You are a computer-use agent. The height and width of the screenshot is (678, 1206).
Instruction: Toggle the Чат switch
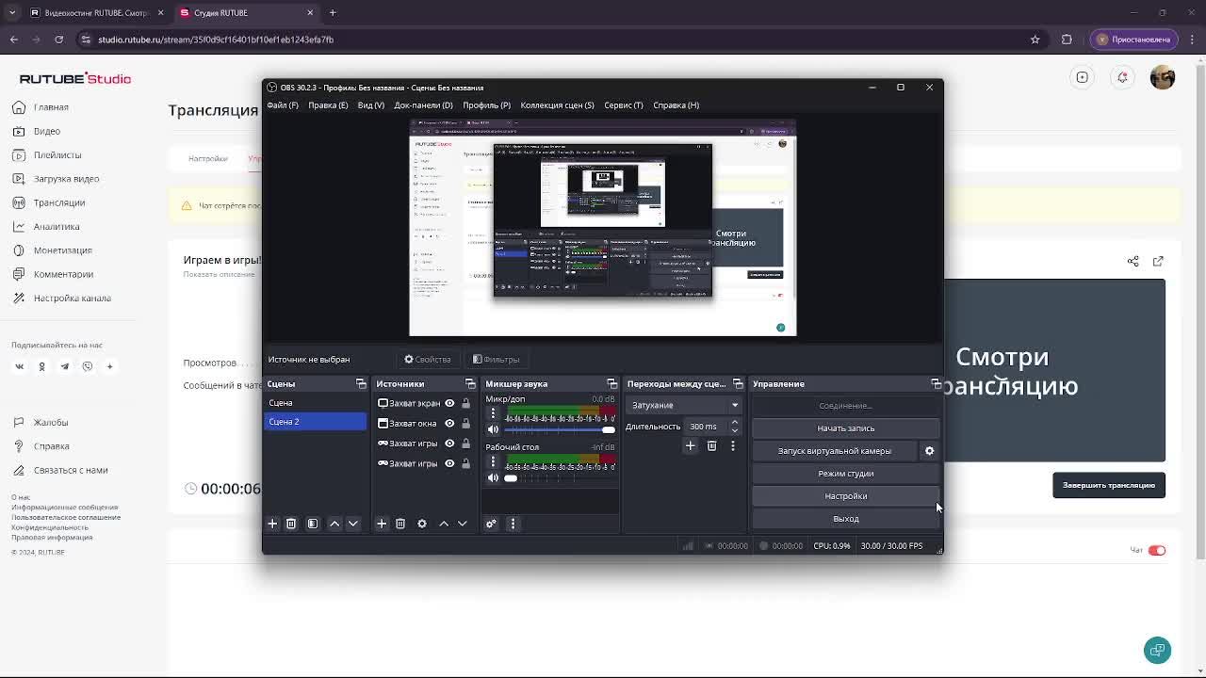pyautogui.click(x=1157, y=551)
